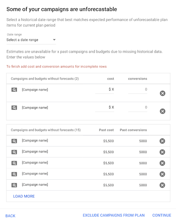
Task: Remove third campaign in Past cost table
Action: 162,163
